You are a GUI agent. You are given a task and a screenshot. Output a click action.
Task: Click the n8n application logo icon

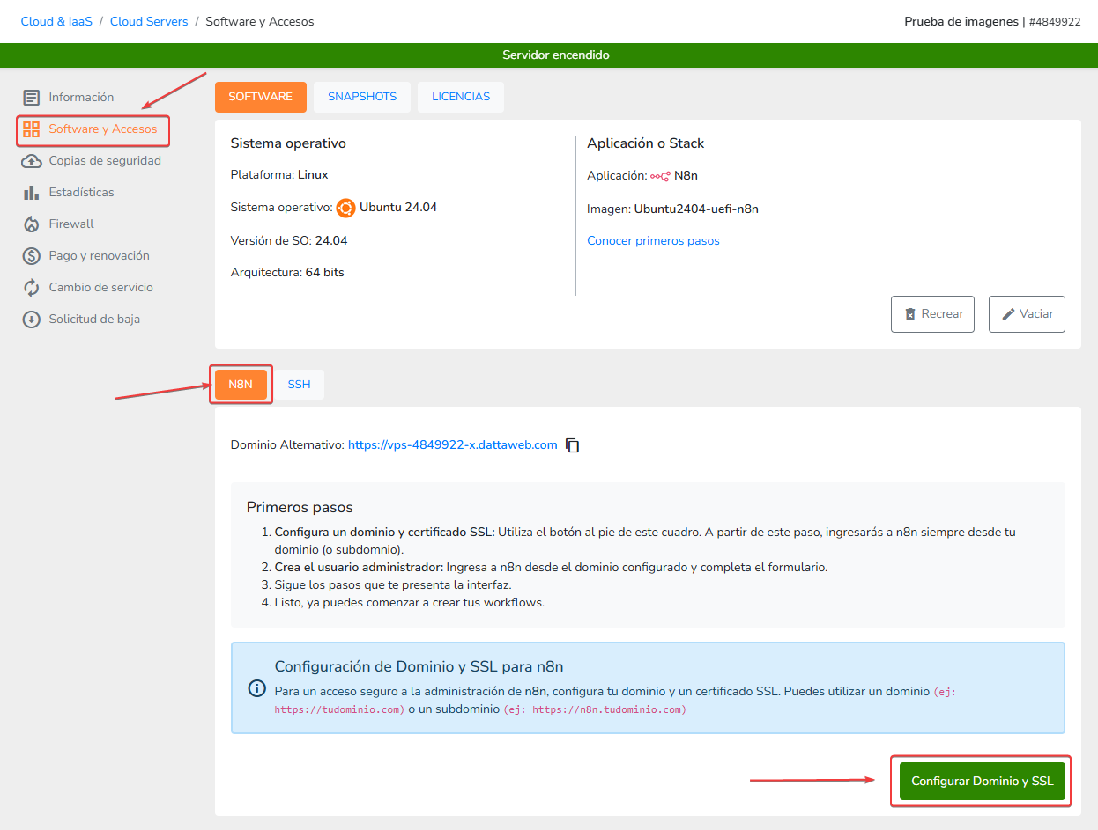[x=660, y=176]
